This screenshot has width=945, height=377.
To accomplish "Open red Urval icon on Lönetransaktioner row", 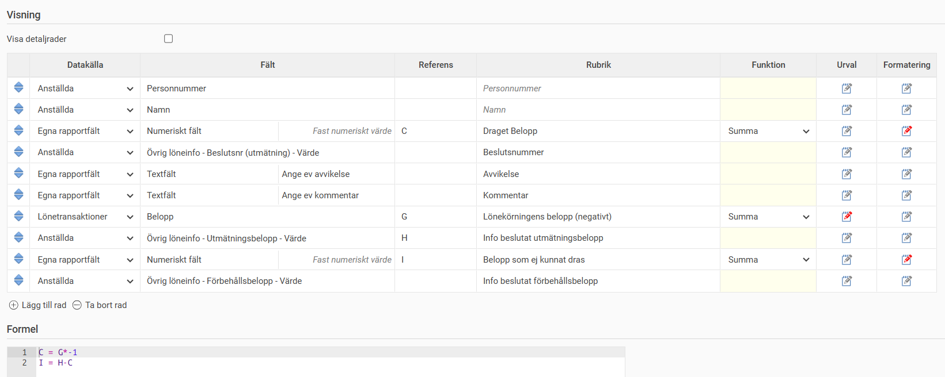I will (x=847, y=217).
